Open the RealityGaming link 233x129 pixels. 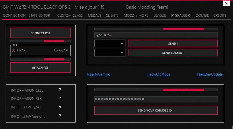(x=98, y=74)
